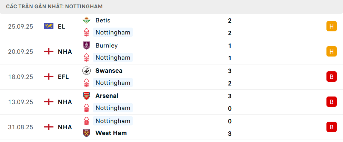Click the Betis club crest icon
343x142 pixels.
86,20
